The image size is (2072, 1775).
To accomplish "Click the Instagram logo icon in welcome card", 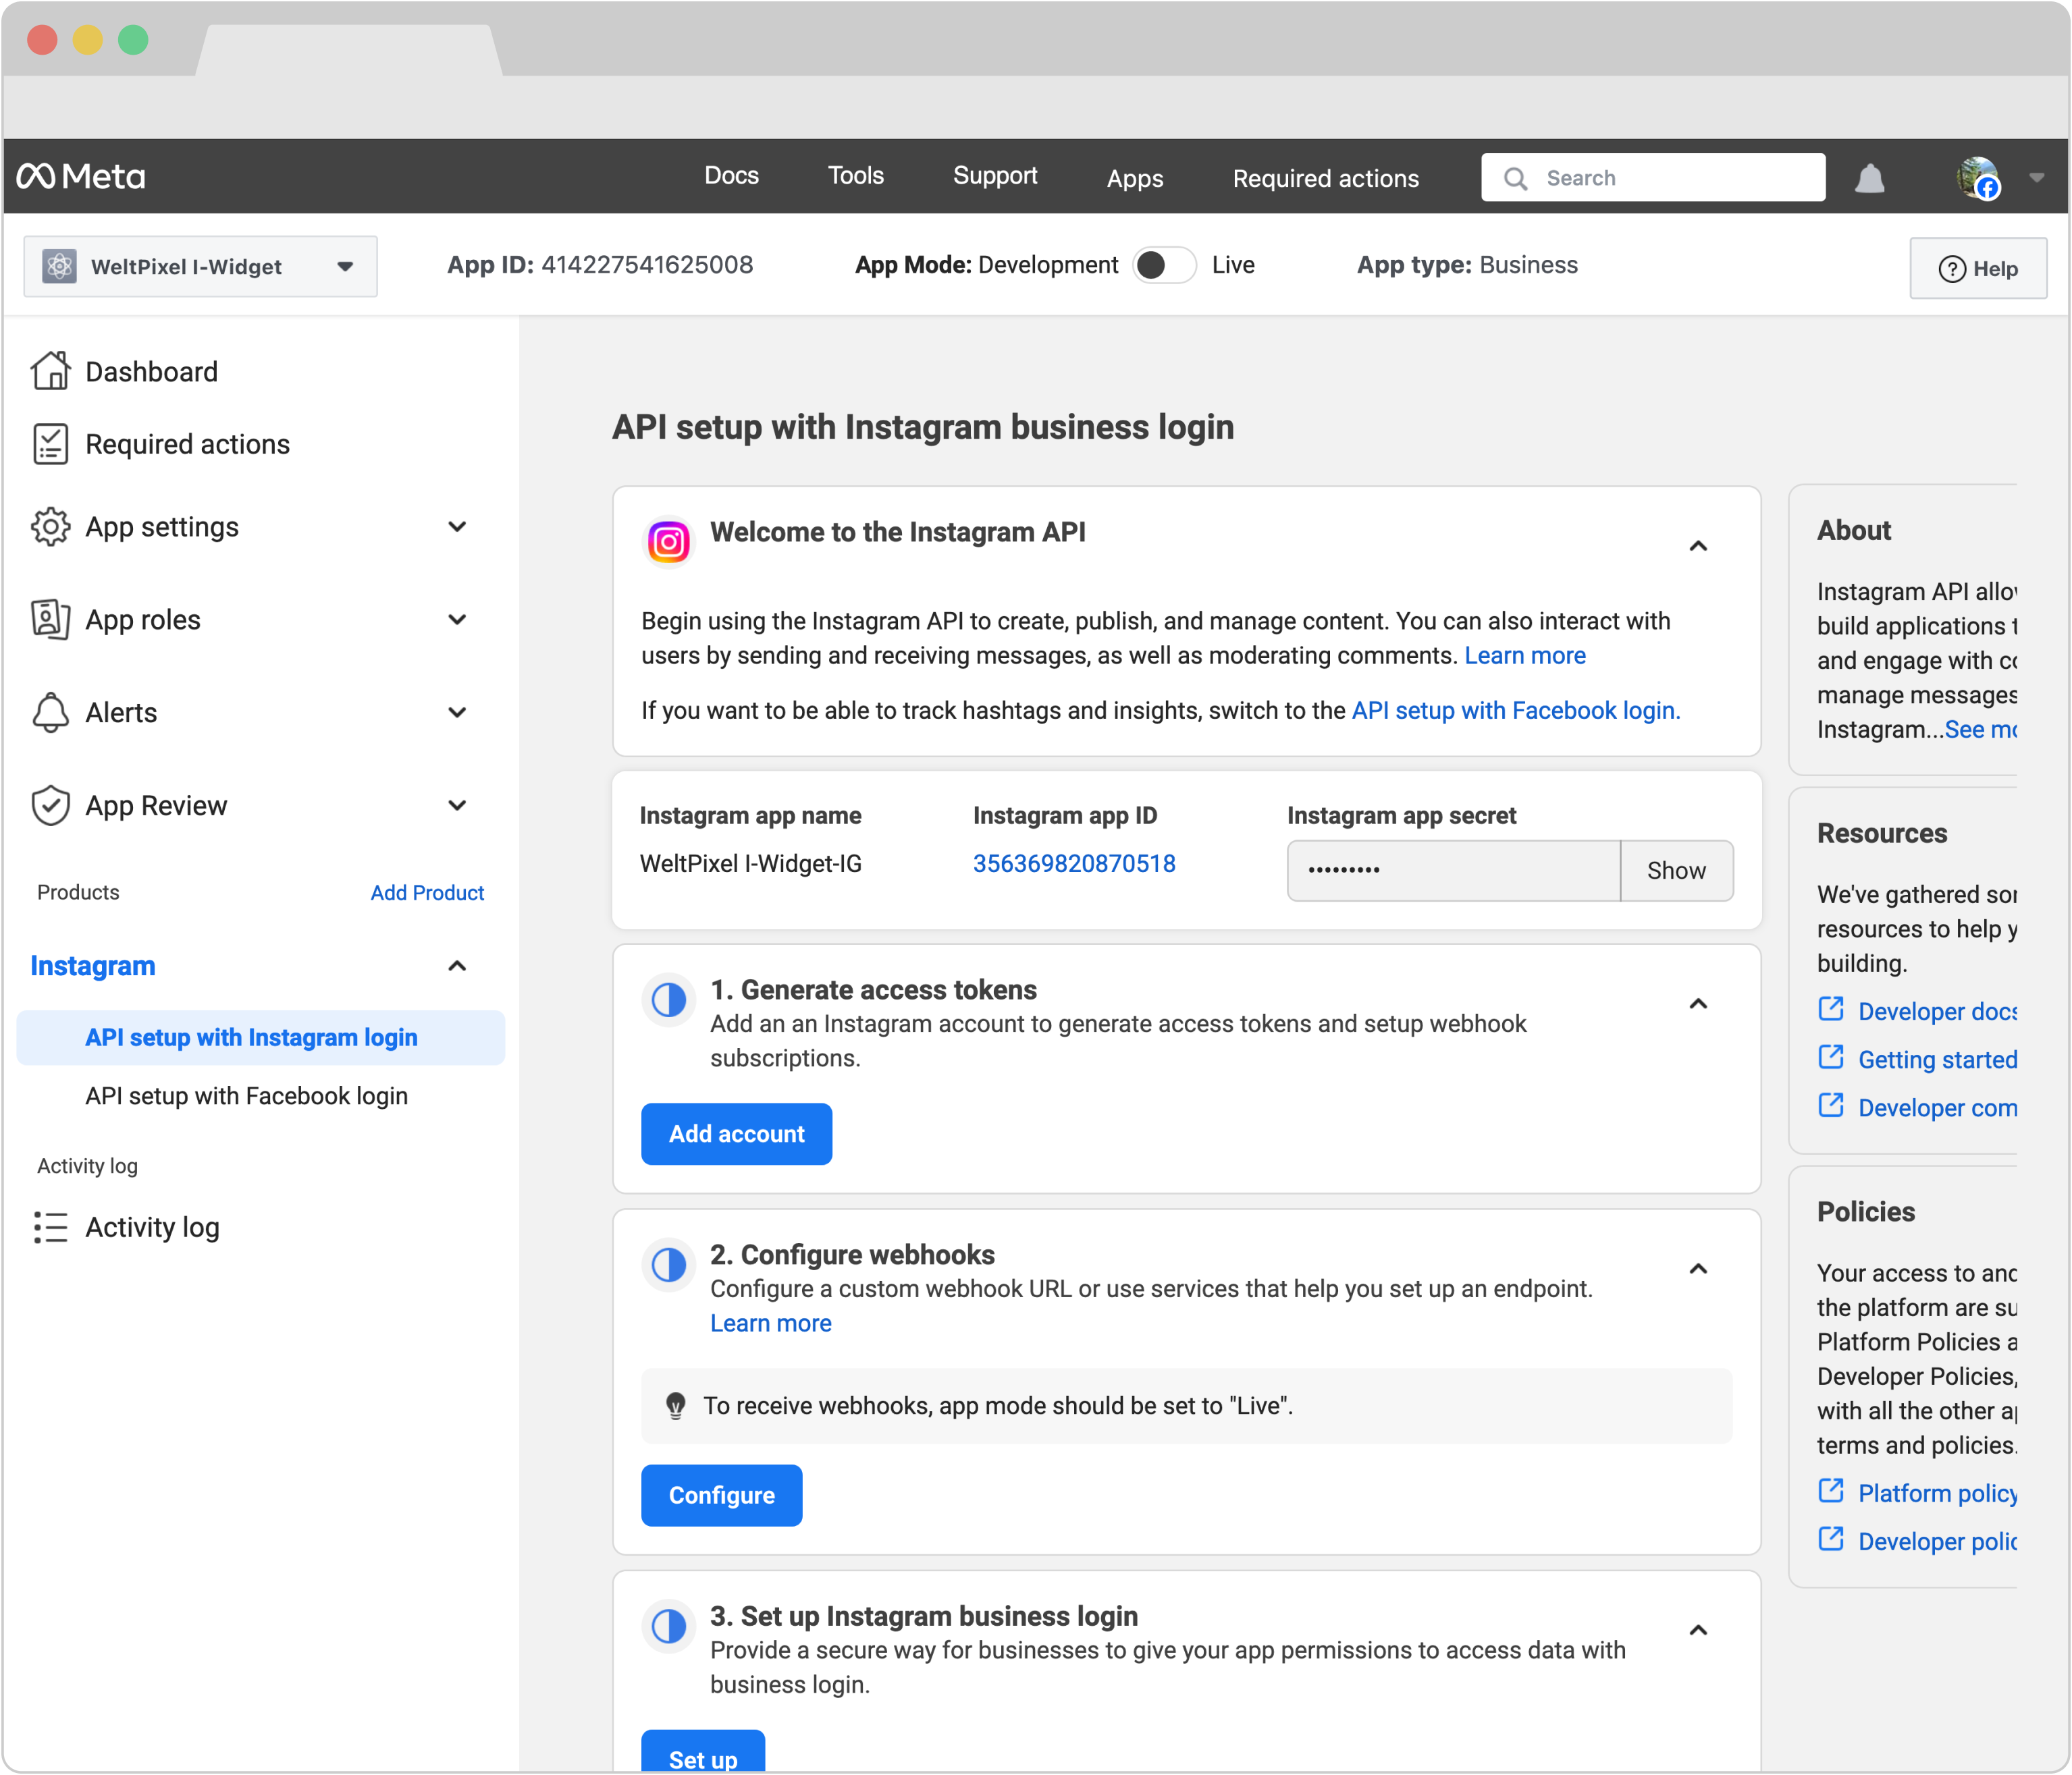I will pos(668,542).
